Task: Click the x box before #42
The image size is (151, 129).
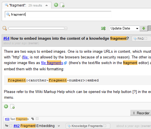Action: tap(11, 126)
